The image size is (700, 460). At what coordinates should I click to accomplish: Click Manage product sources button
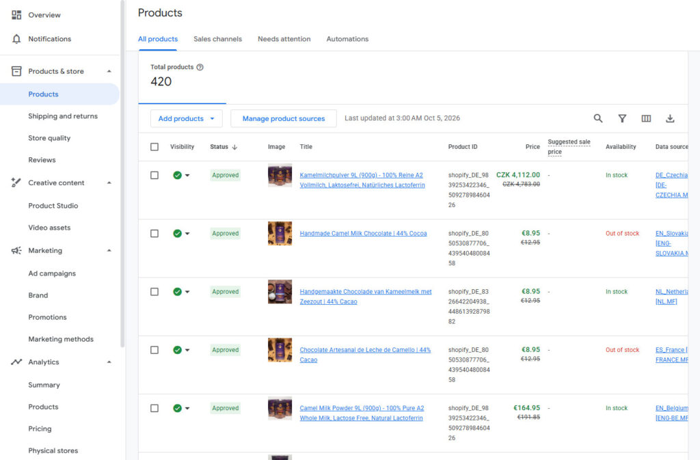point(284,119)
